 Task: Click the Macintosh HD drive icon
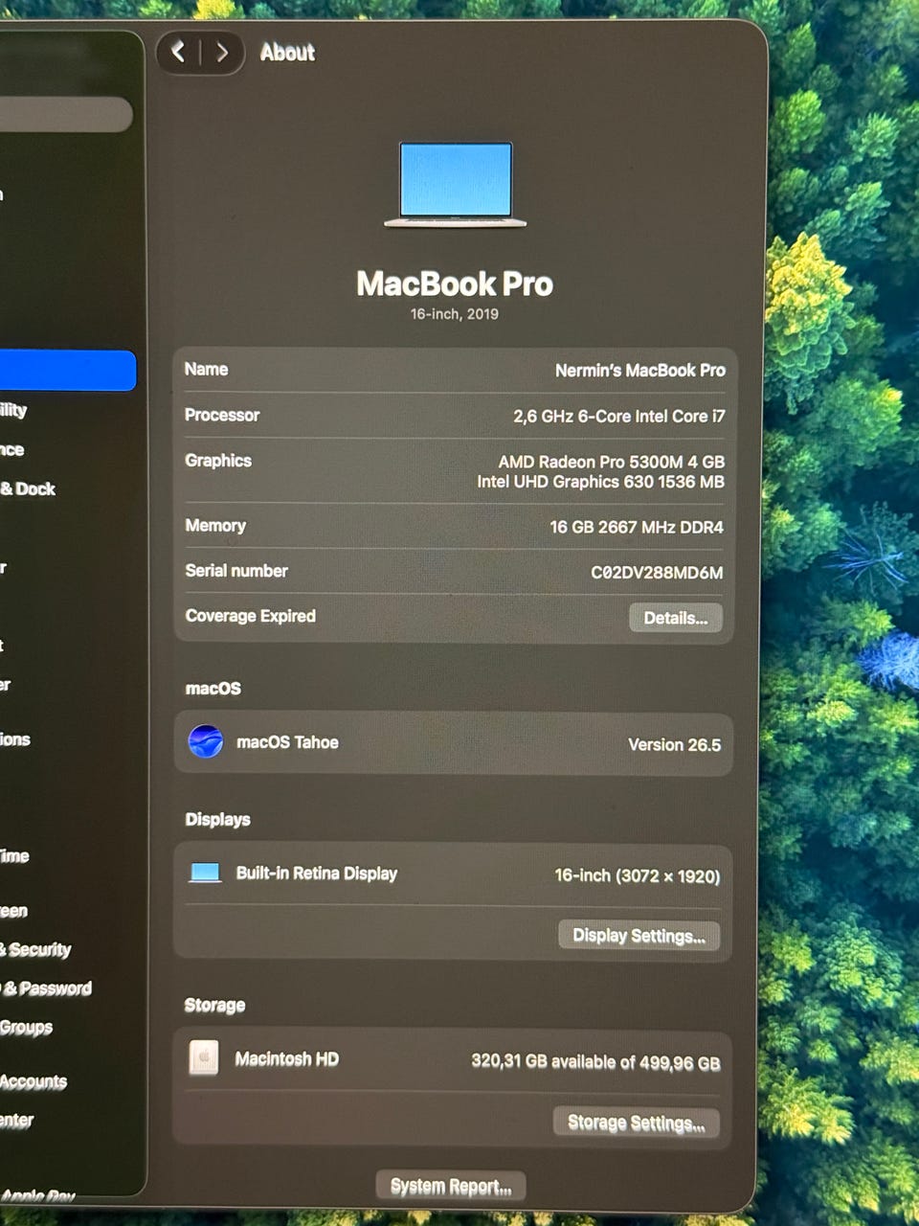[203, 1057]
